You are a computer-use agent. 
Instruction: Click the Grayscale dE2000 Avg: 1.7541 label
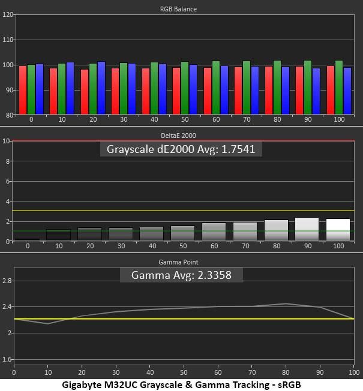point(181,149)
